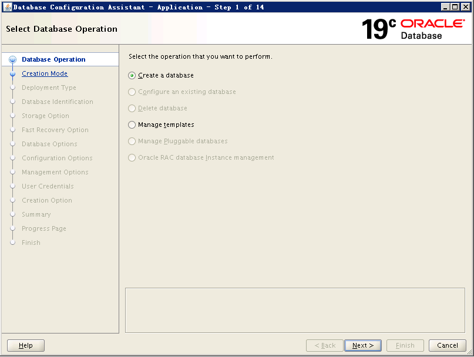Open the Creation Mode step link
The height and width of the screenshot is (357, 474).
click(x=45, y=73)
